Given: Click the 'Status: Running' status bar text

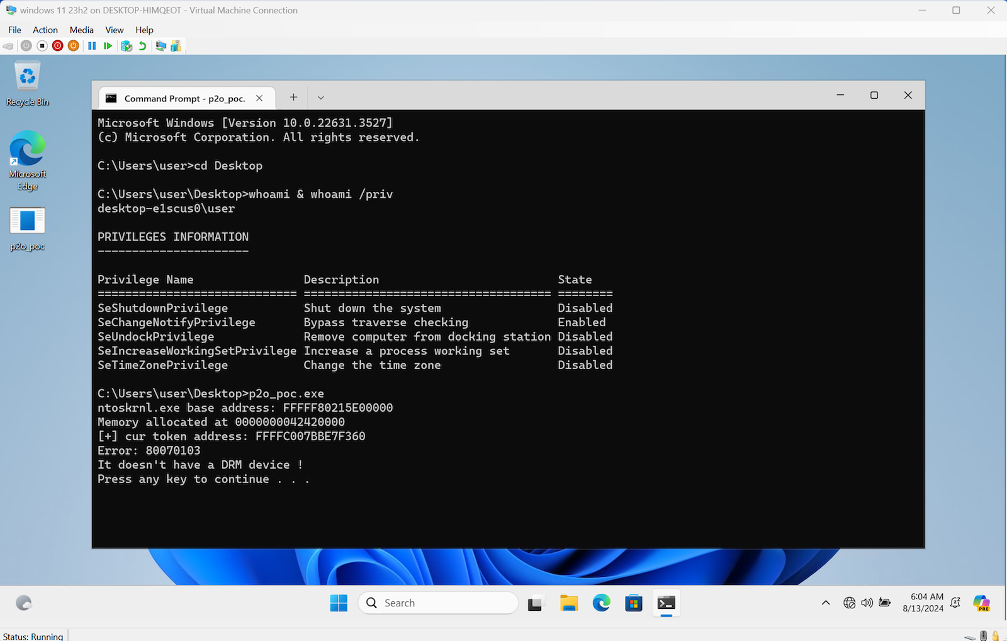Looking at the screenshot, I should 33,636.
